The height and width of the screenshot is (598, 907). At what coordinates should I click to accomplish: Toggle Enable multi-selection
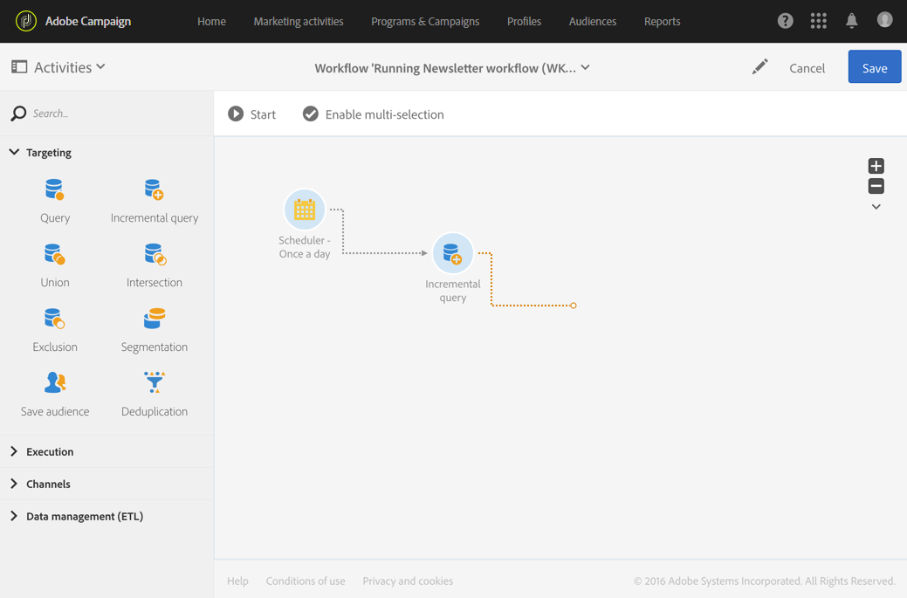coord(373,114)
